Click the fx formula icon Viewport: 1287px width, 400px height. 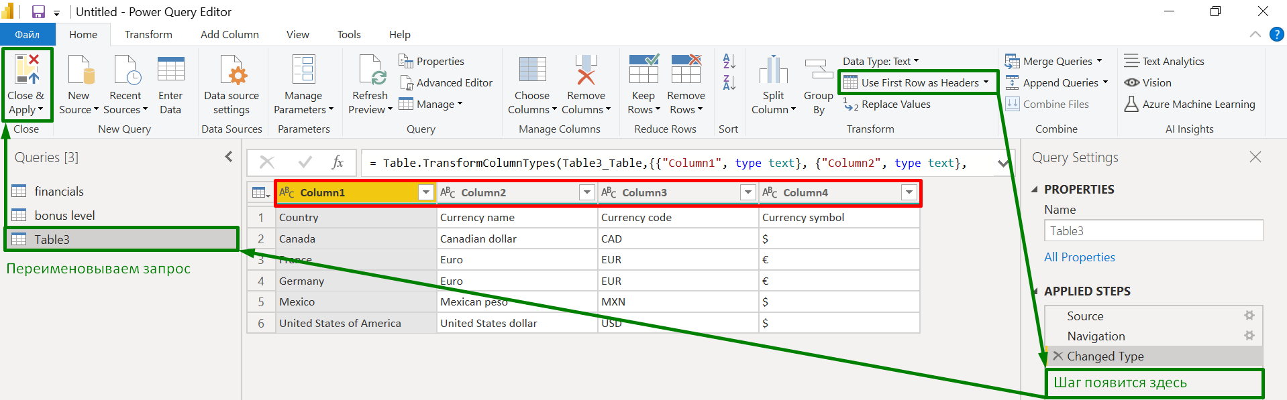point(338,162)
